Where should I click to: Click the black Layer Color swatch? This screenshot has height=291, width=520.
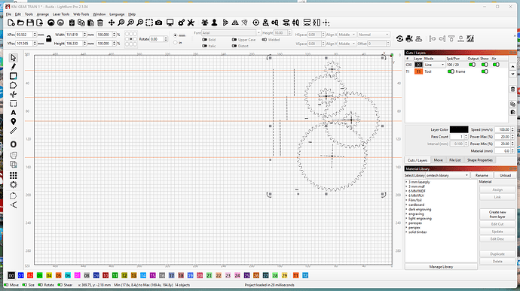tap(459, 129)
